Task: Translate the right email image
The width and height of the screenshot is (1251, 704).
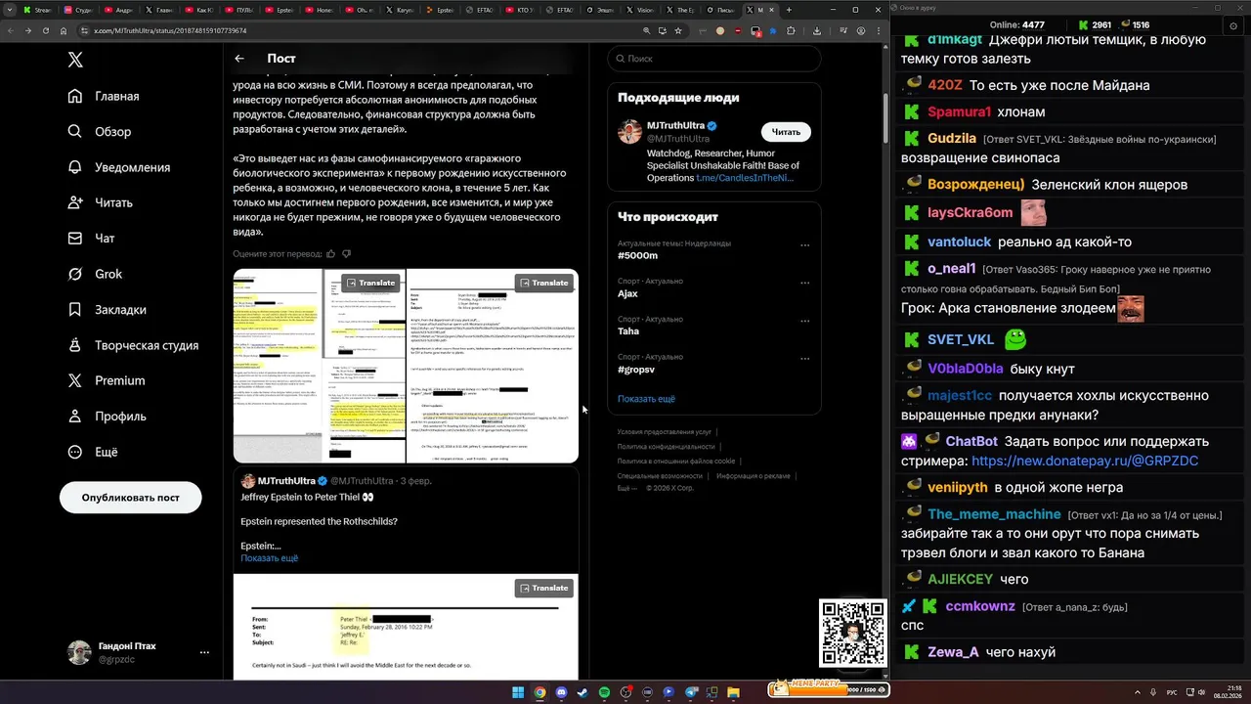Action: pyautogui.click(x=543, y=283)
